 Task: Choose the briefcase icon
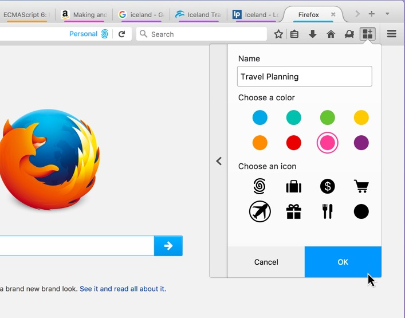pos(294,187)
